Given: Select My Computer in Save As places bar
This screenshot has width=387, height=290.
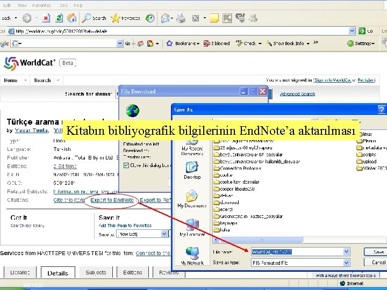Looking at the screenshot, I should coord(192,228).
